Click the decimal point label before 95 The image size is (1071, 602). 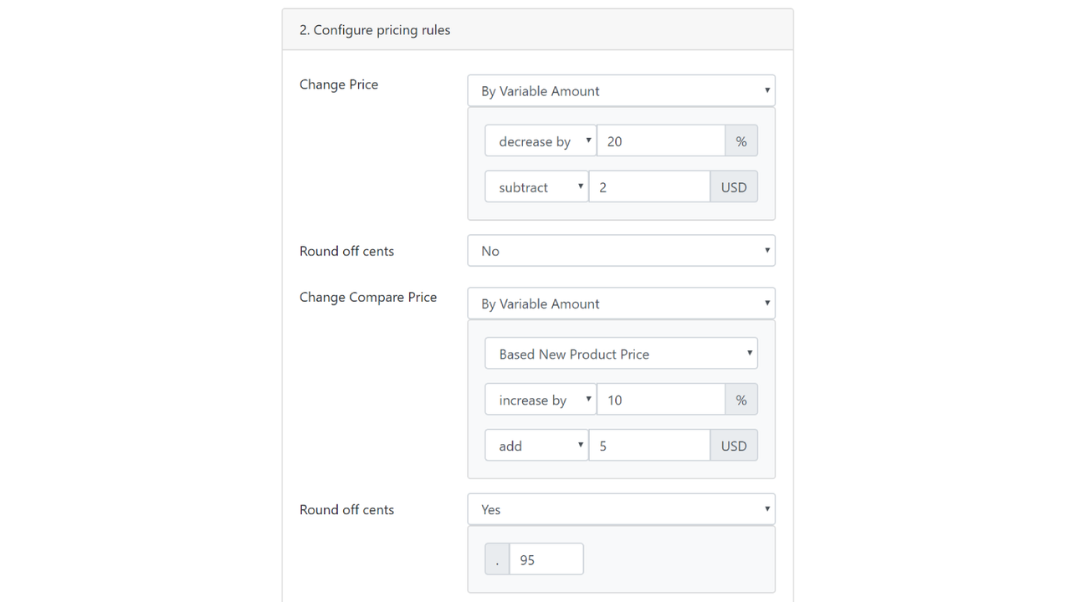tap(496, 559)
